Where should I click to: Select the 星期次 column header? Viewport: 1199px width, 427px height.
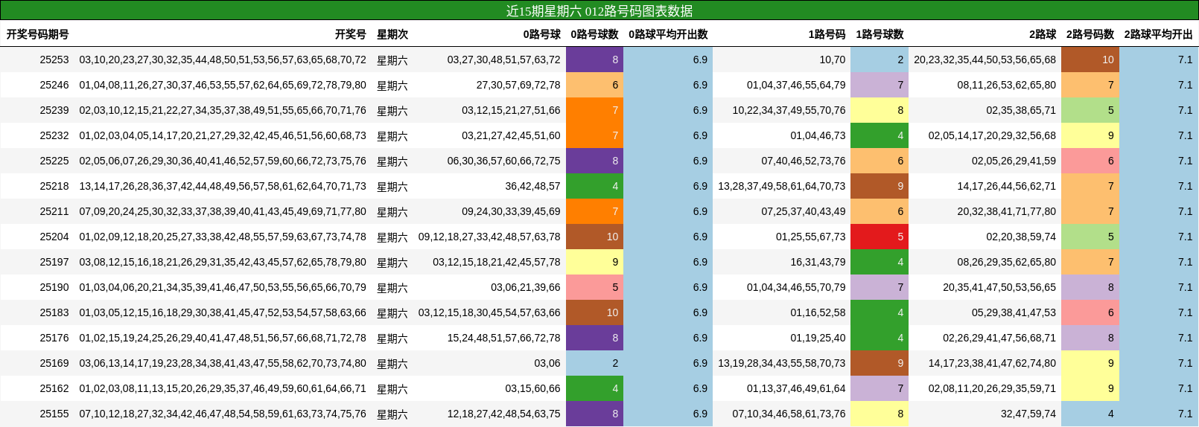coord(392,34)
